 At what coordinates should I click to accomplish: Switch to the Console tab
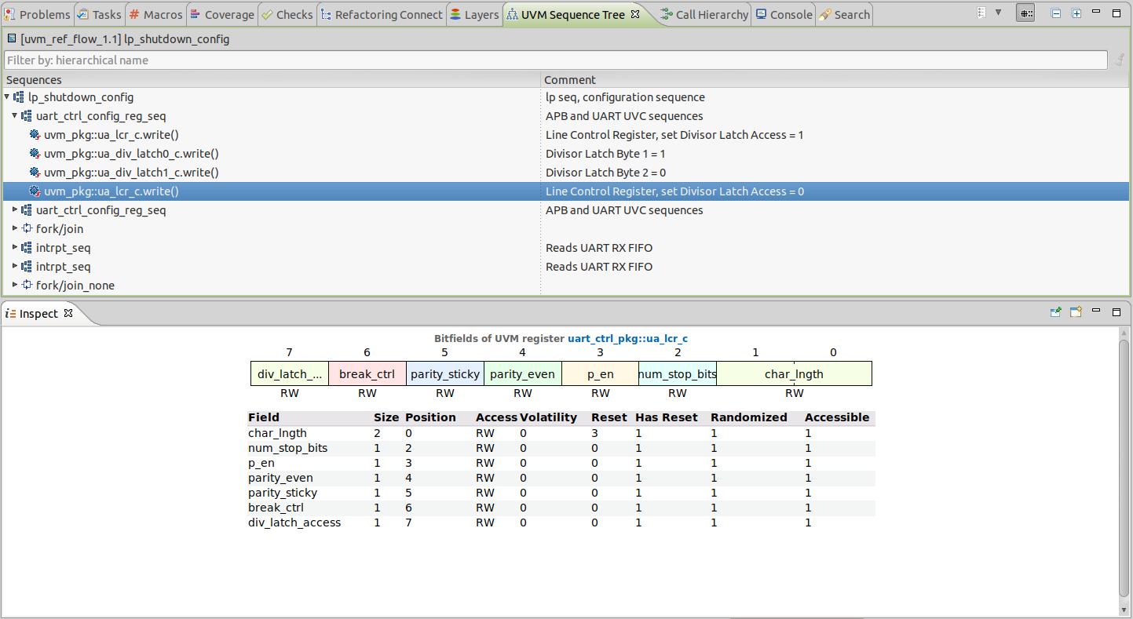784,15
